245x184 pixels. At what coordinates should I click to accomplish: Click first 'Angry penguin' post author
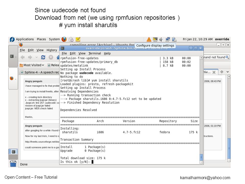(34, 81)
